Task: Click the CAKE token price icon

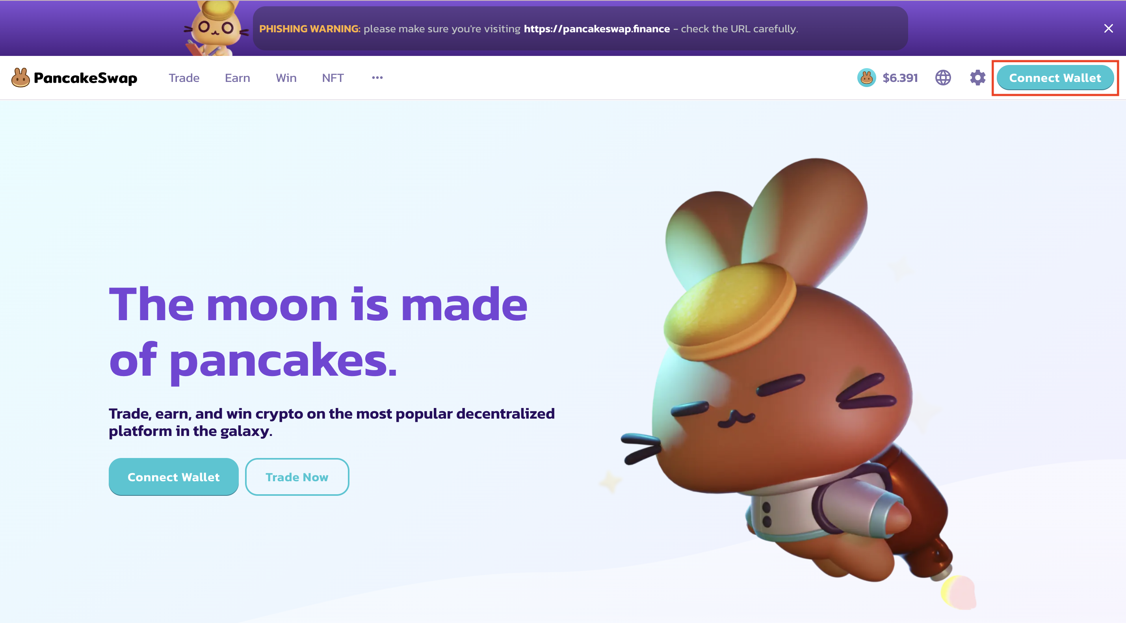Action: point(866,78)
